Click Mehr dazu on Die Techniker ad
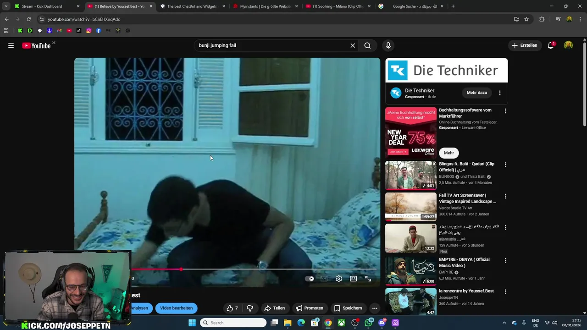The image size is (587, 330). (x=476, y=93)
